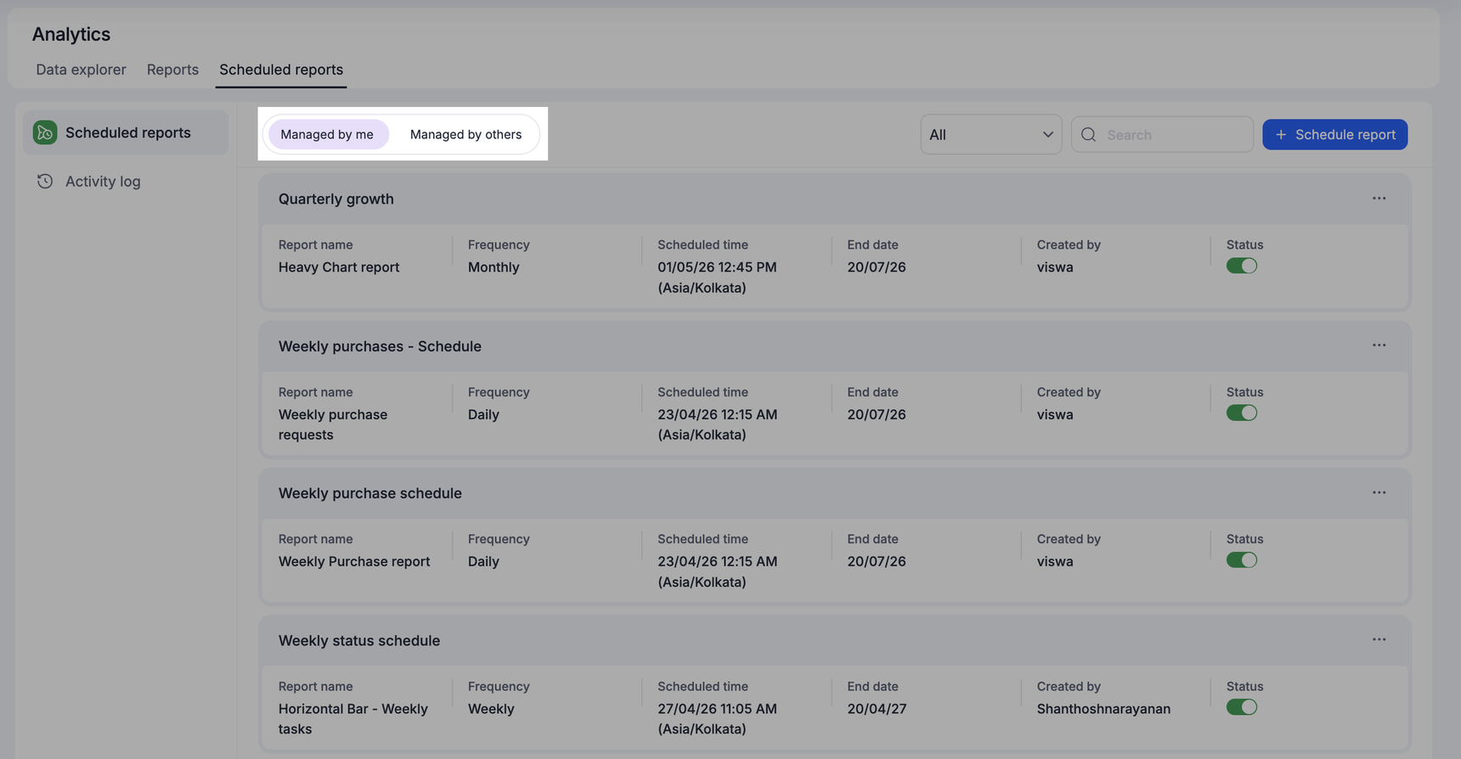Disable the Quarterly growth status toggle
This screenshot has height=759, width=1461.
1241,266
